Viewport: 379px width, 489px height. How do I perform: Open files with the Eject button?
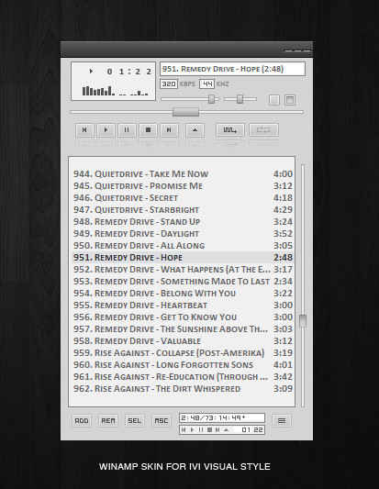click(195, 130)
